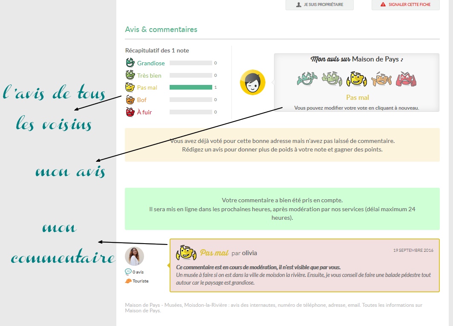This screenshot has height=326, width=453.
Task: Click the speech bubble 0 avis icon
Action: [128, 271]
